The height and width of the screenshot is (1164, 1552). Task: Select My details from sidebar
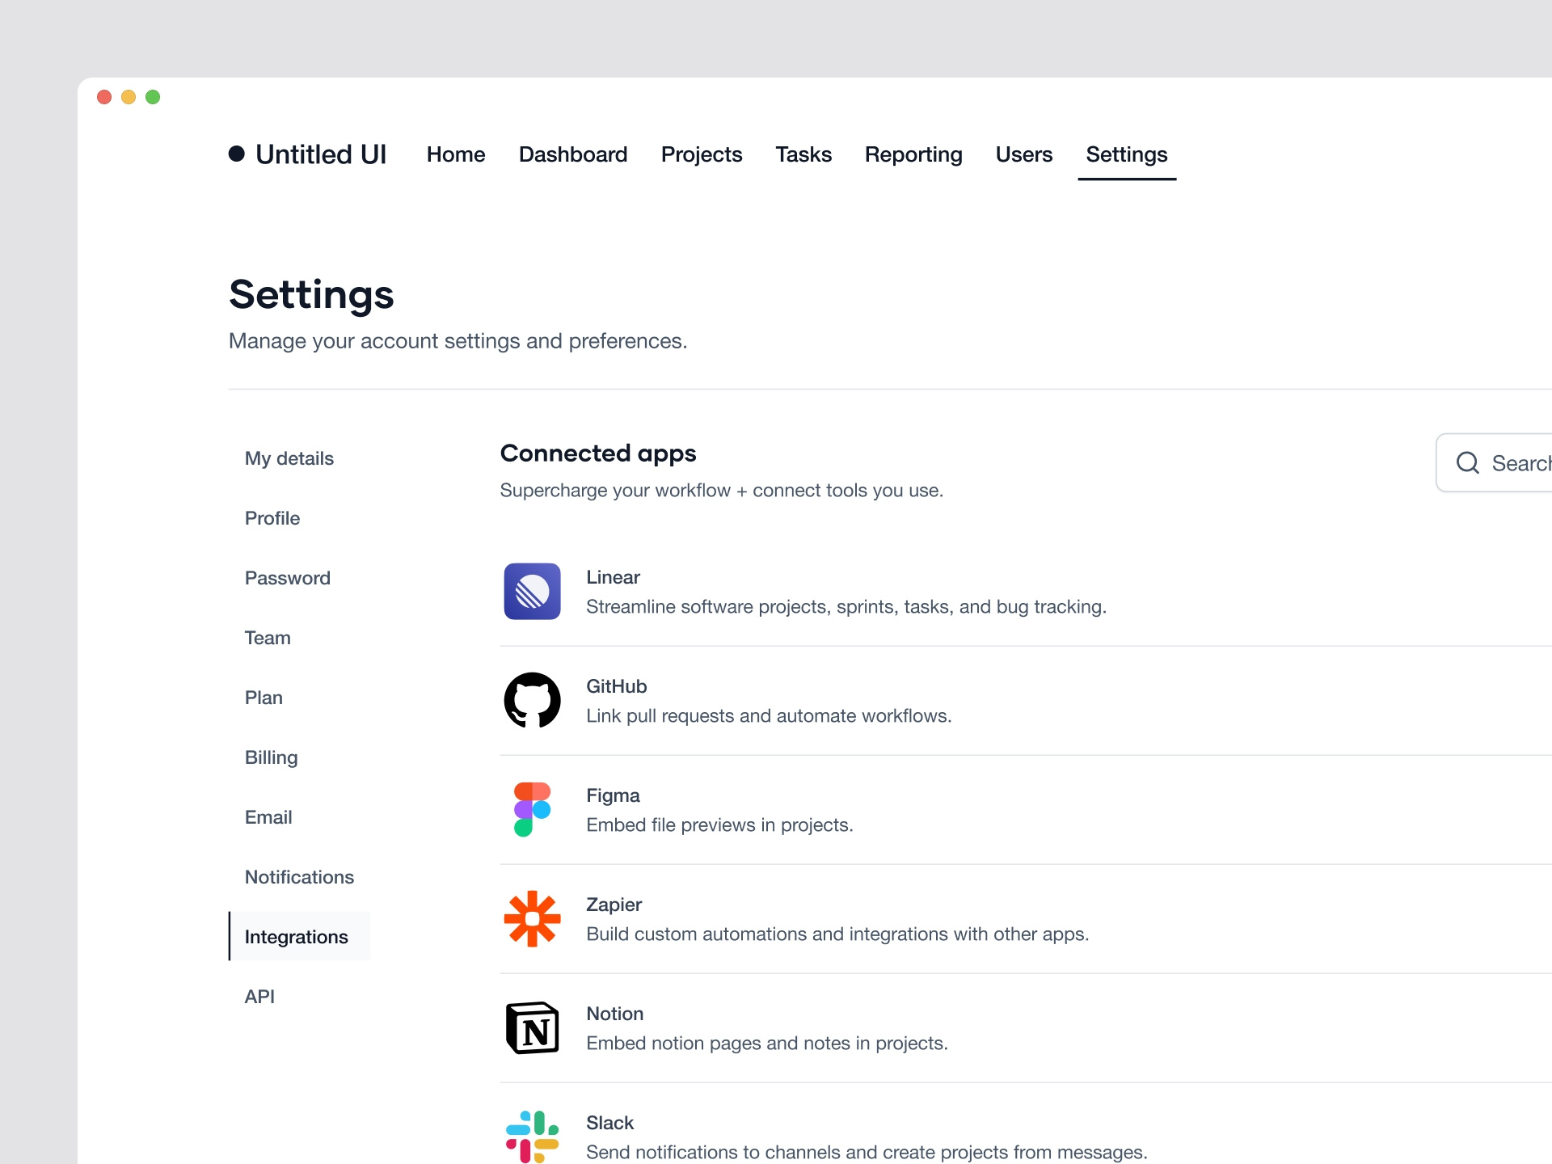tap(289, 458)
